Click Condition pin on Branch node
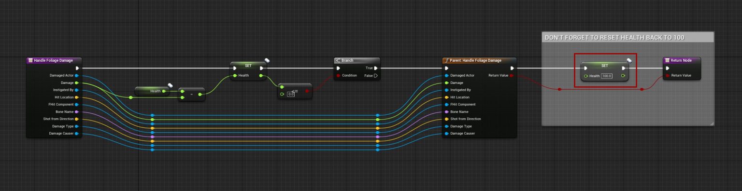Image resolution: width=742 pixels, height=191 pixels. click(338, 75)
